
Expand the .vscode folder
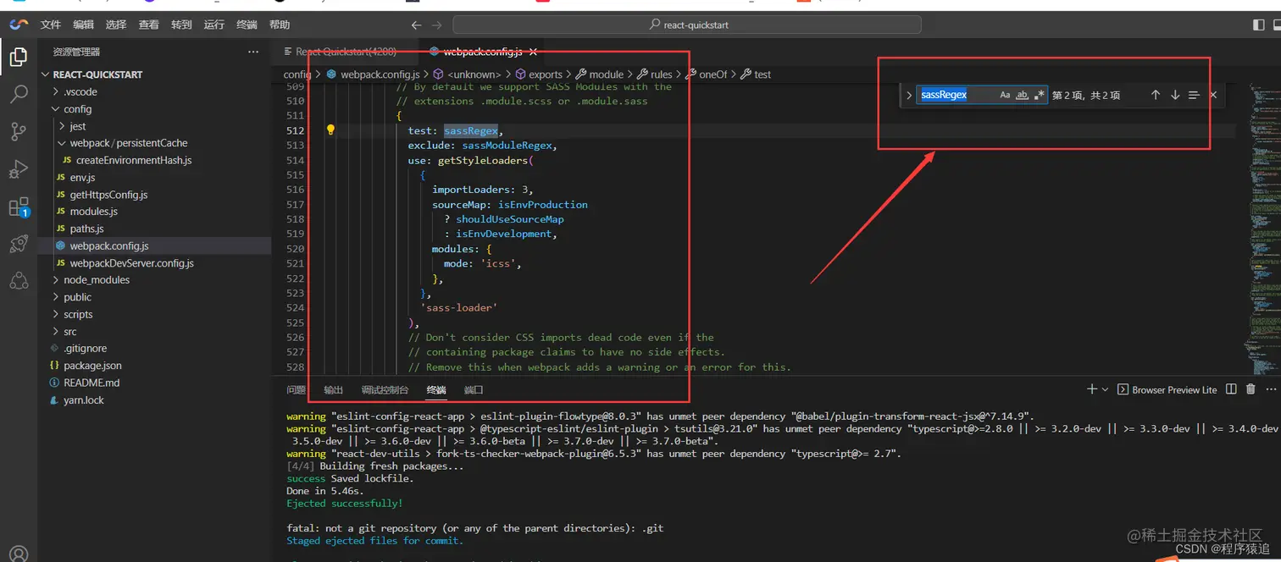56,91
